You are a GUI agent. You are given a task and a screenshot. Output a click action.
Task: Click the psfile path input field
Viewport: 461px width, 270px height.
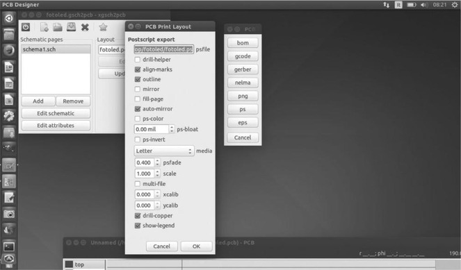pyautogui.click(x=164, y=49)
